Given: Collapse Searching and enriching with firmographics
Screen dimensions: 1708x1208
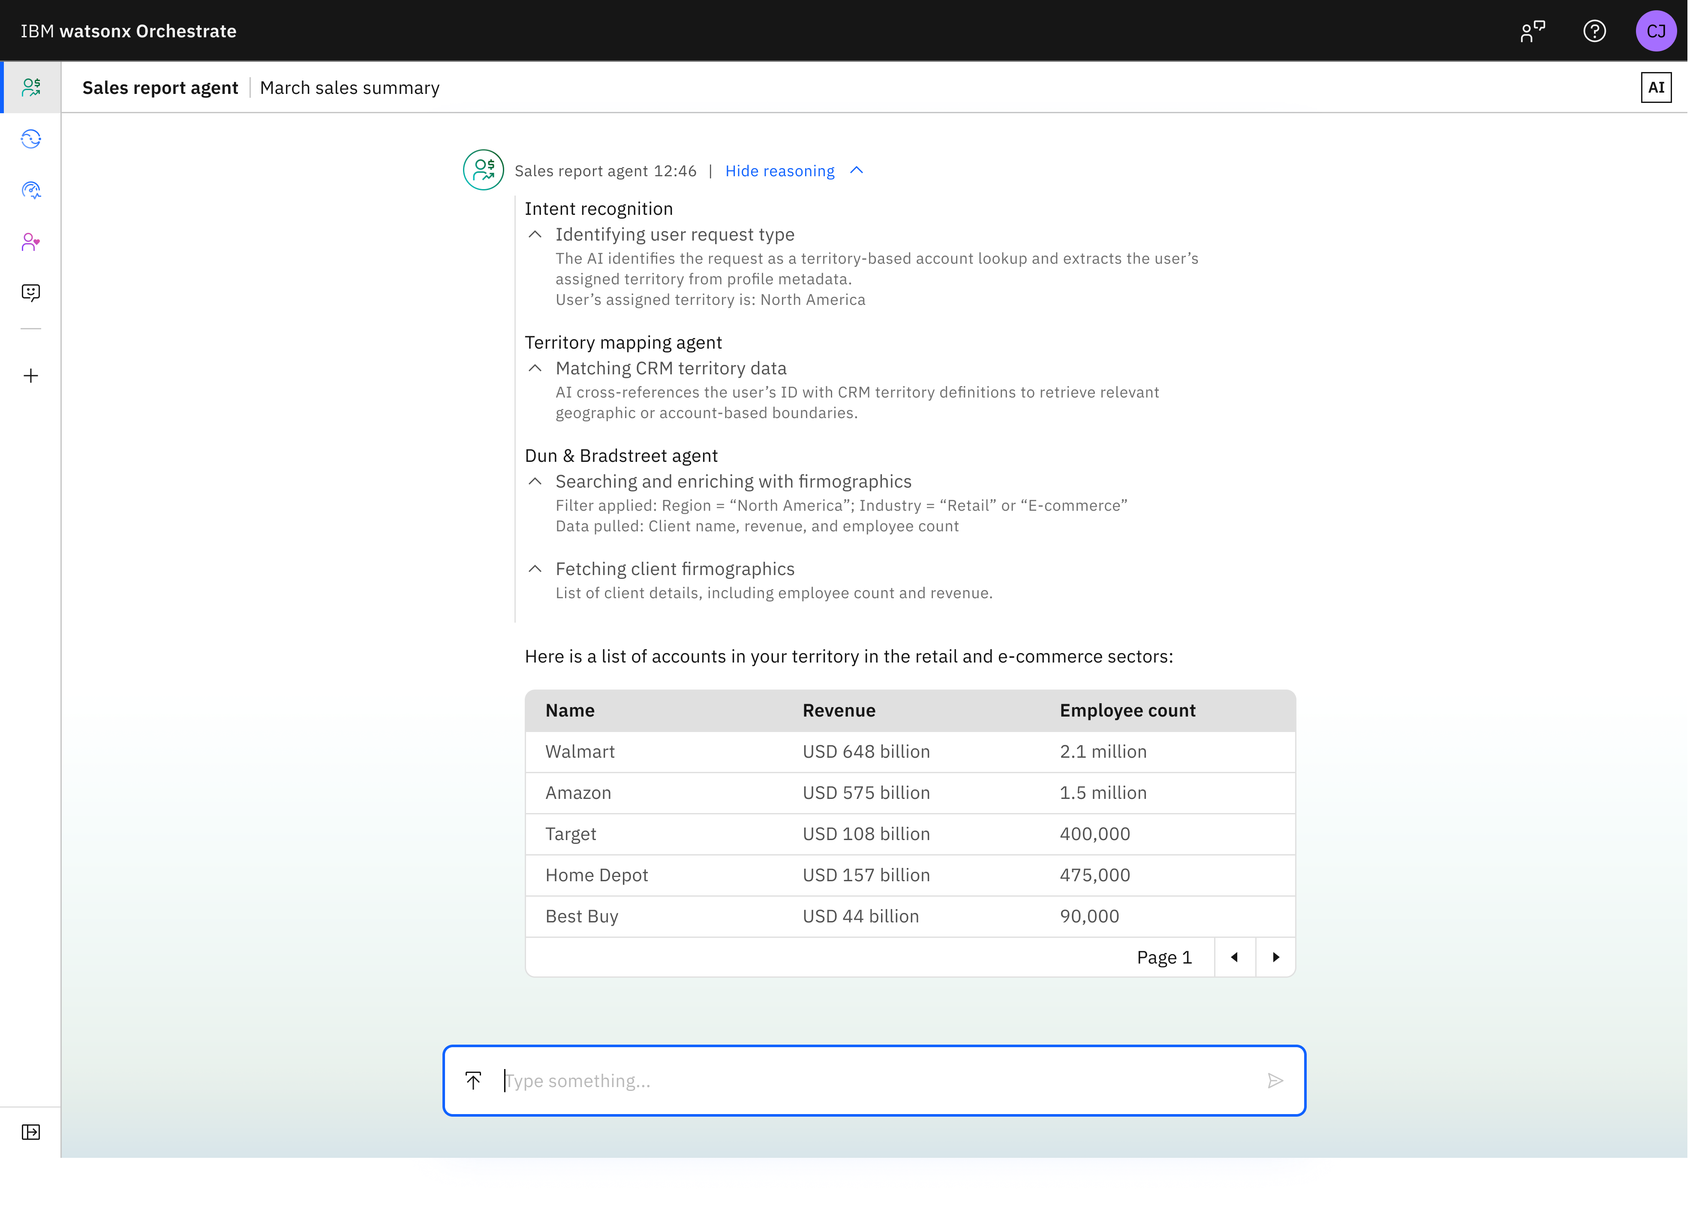Looking at the screenshot, I should 535,482.
